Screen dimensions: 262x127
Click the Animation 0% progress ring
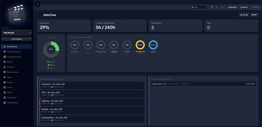point(75,45)
